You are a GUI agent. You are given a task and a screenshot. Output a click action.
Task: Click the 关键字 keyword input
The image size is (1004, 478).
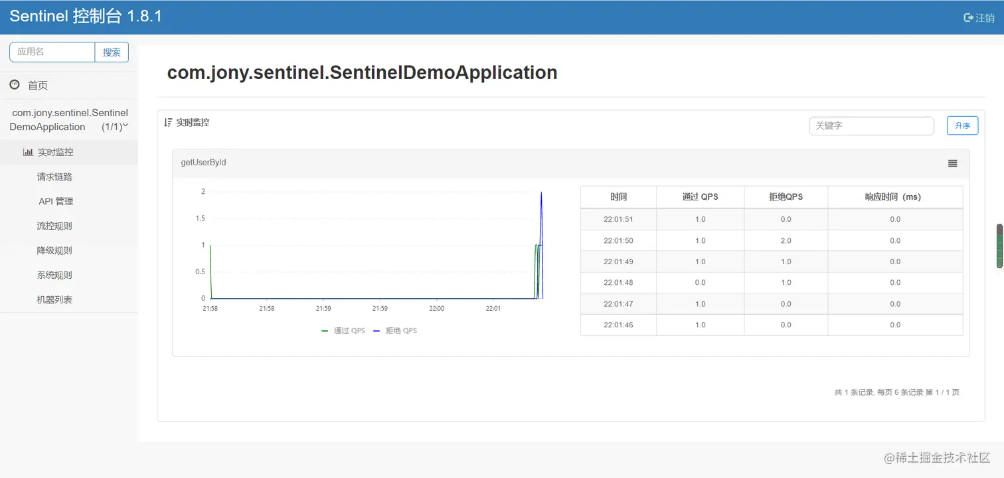pos(871,125)
